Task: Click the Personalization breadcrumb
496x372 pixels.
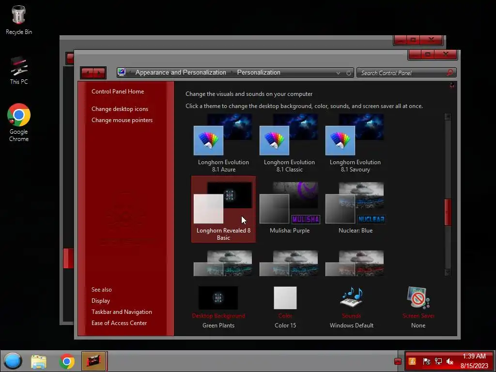Action: (x=259, y=73)
